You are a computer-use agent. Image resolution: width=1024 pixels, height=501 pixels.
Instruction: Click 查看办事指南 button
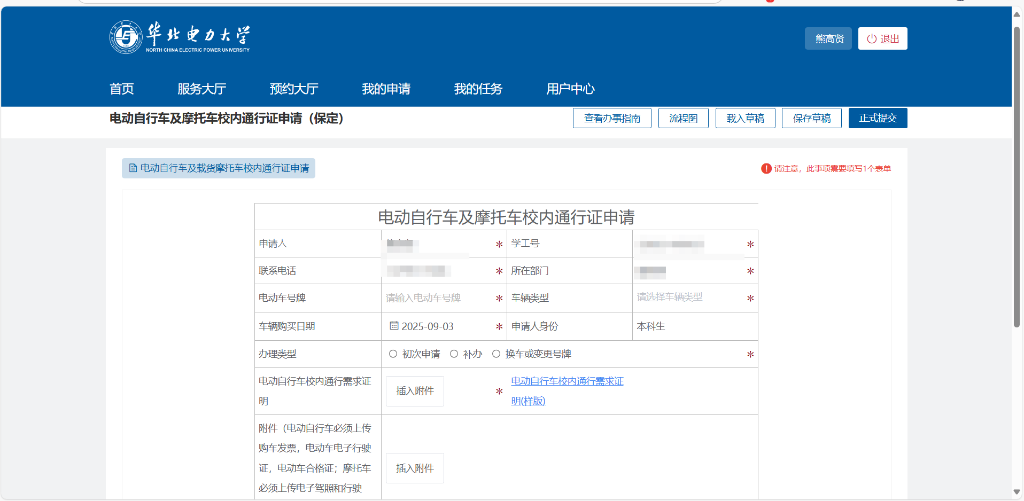(612, 118)
